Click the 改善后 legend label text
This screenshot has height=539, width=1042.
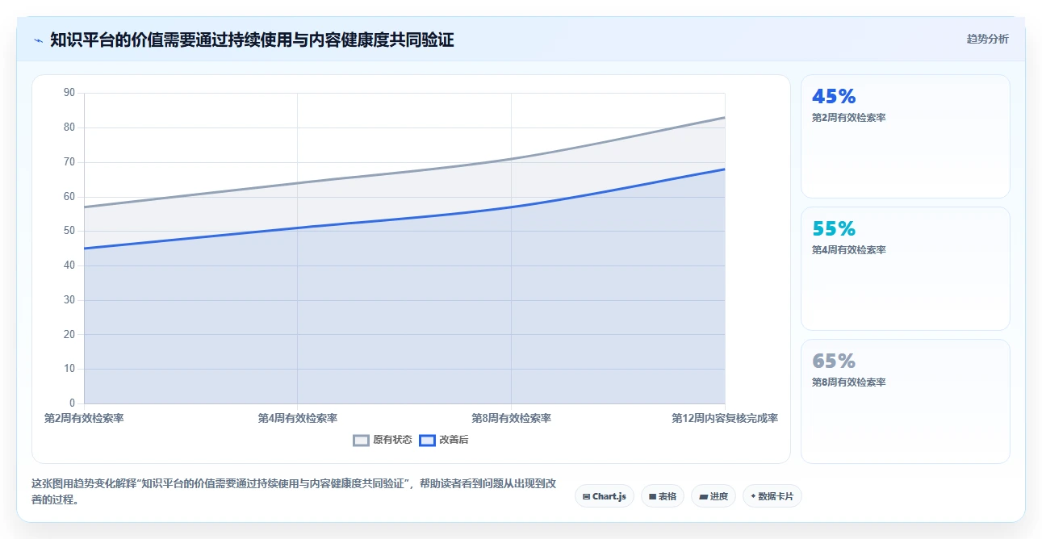454,440
